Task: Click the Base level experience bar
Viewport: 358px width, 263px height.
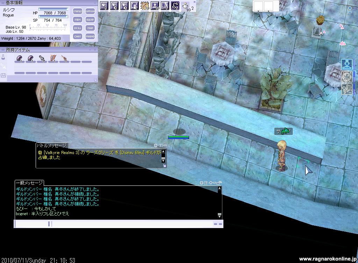Action: click(x=48, y=28)
